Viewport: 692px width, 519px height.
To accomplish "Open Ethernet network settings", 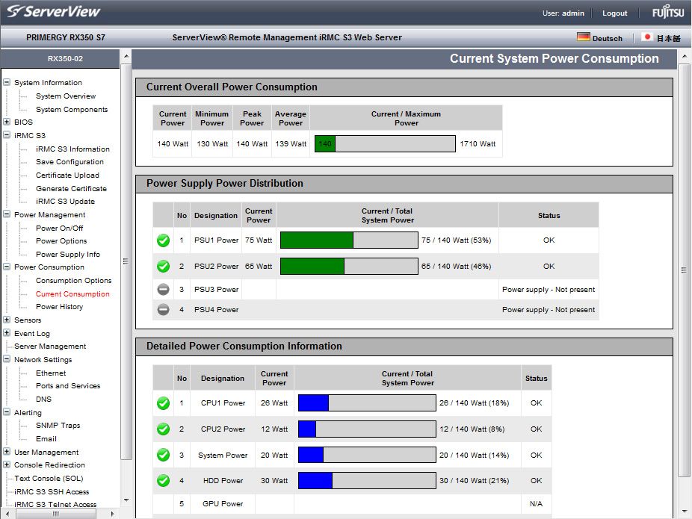I will [x=51, y=373].
